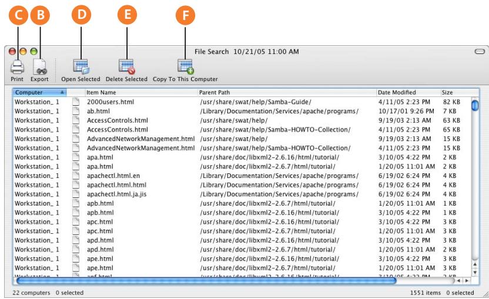Click the File Search window title
The width and height of the screenshot is (489, 299).
(x=247, y=52)
